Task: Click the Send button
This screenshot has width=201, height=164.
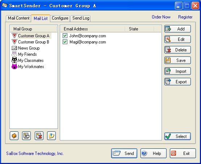Action: coord(124,154)
